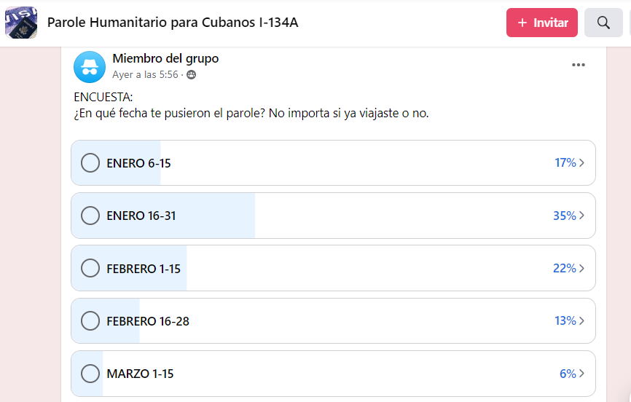The image size is (631, 402).
Task: Click the public audience globe icon
Action: click(x=192, y=75)
